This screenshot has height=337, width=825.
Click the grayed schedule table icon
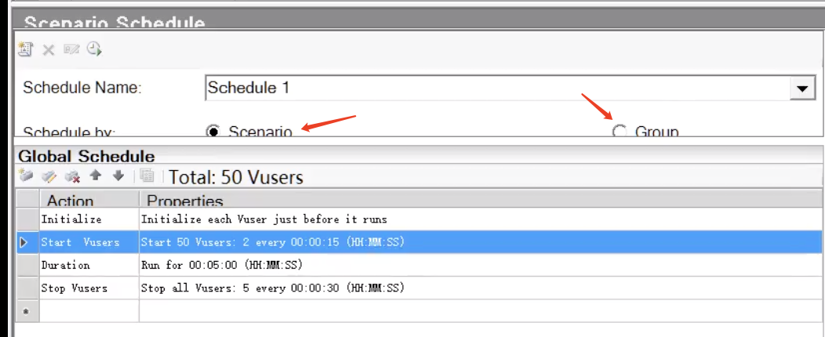[147, 176]
